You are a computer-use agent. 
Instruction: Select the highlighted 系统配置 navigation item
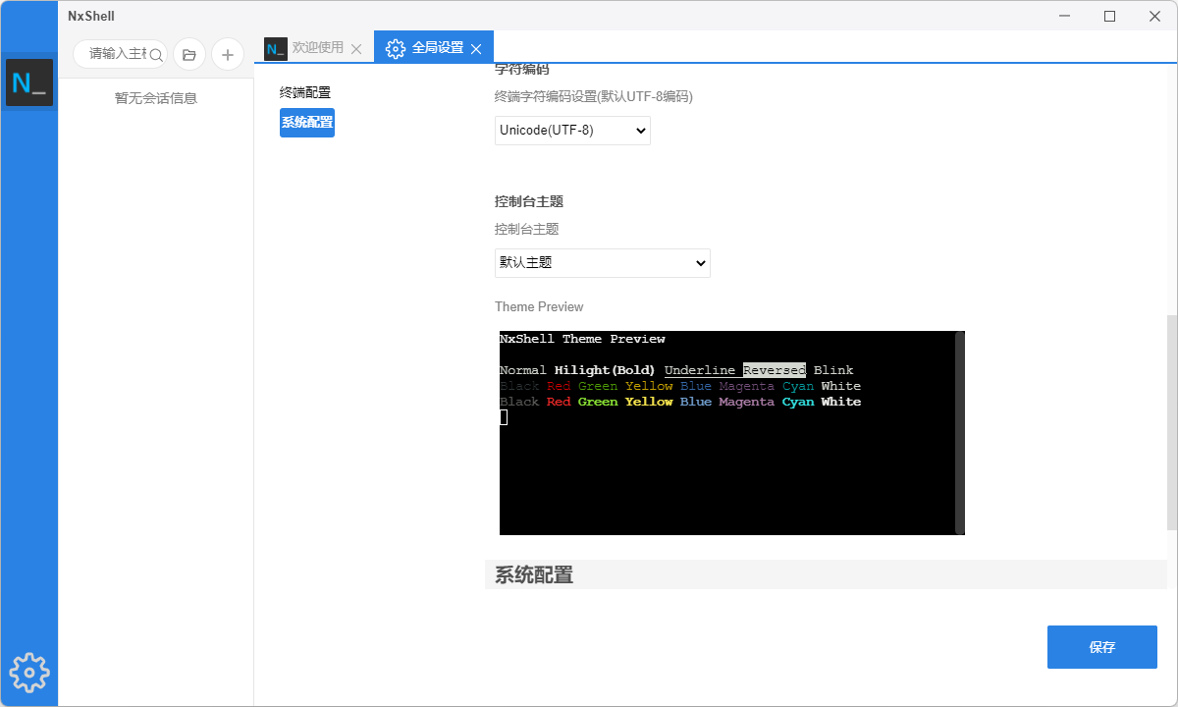click(x=306, y=122)
